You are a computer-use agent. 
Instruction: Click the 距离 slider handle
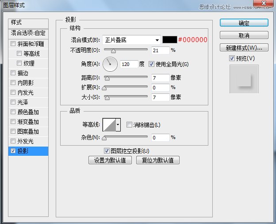click(x=107, y=78)
